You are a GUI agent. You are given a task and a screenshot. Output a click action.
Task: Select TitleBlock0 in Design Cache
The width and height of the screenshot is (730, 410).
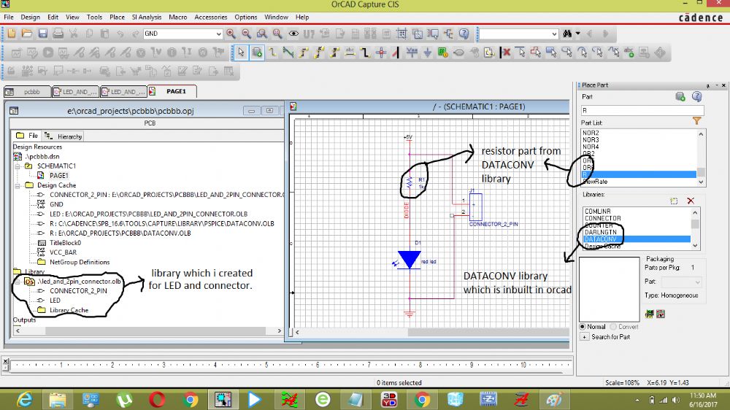[65, 243]
